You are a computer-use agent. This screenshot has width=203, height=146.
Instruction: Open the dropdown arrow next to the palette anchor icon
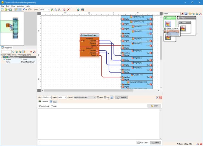(x=188, y=14)
